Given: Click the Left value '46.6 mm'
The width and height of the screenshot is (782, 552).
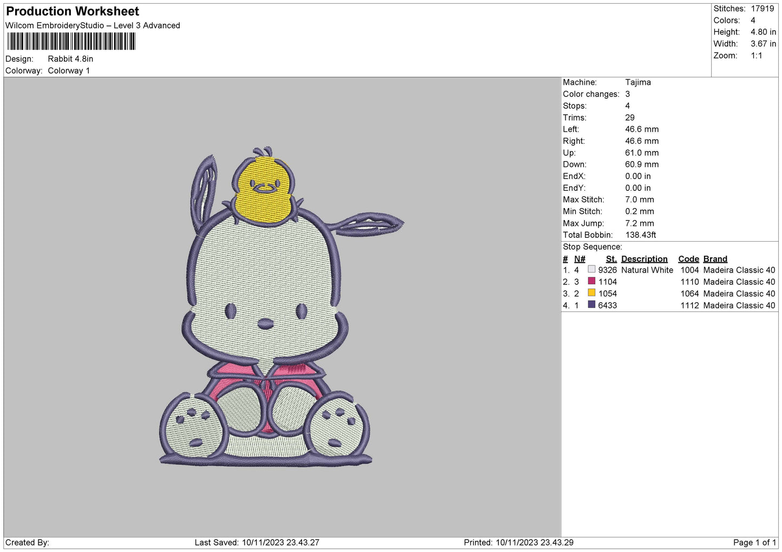Looking at the screenshot, I should [642, 129].
